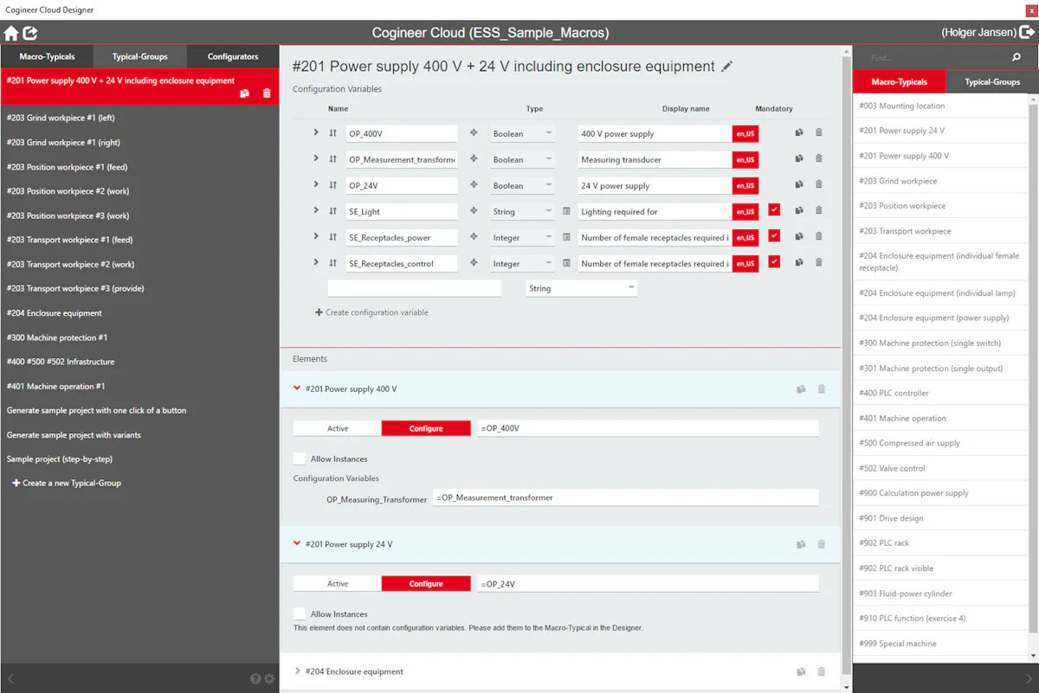Click the reorder arrows icon beside OP_24V
Screen dimensions: 1039x693
[332, 184]
